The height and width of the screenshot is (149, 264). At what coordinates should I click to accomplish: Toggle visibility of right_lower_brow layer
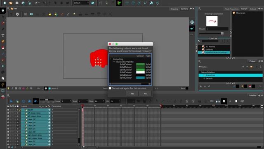tap(8, 135)
